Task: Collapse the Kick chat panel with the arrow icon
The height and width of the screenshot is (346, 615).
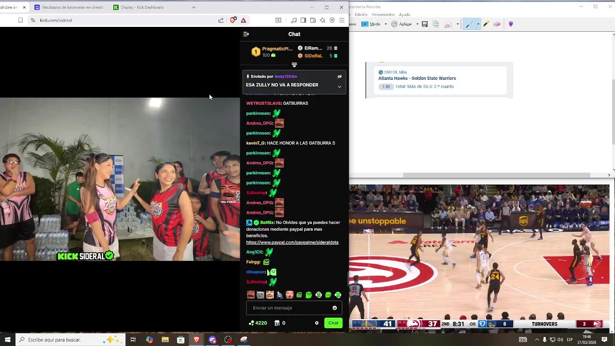Action: (x=246, y=34)
